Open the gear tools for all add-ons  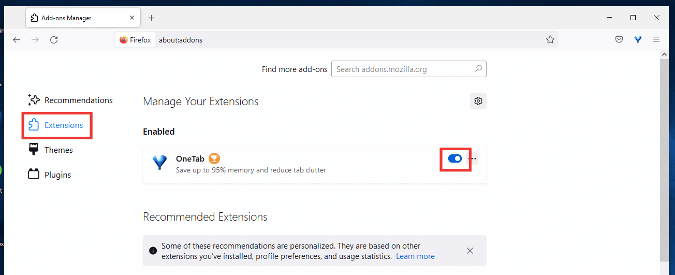point(478,101)
